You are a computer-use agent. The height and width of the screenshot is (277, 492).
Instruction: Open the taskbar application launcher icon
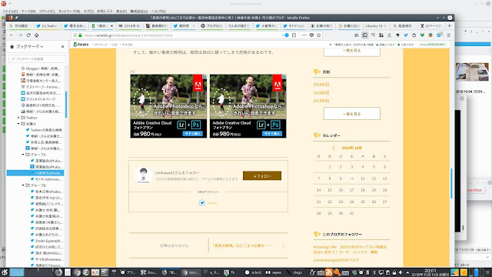tap(5, 272)
